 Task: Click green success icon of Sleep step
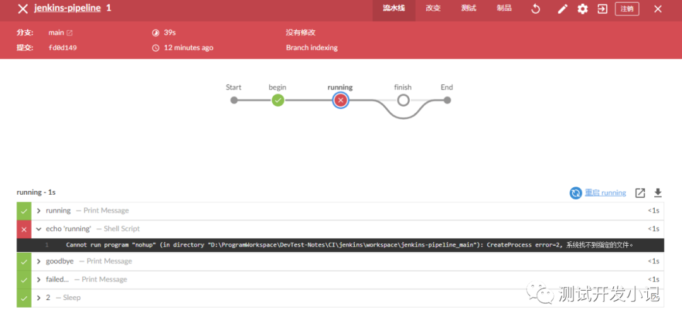pyautogui.click(x=24, y=298)
